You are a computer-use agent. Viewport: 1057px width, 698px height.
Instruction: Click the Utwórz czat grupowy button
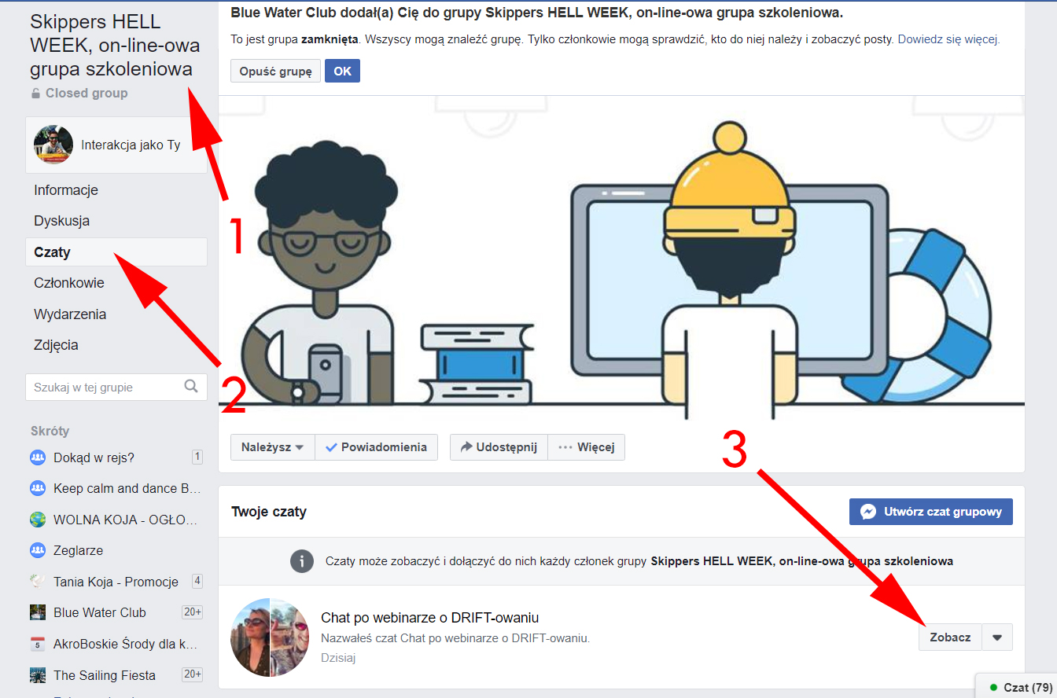(x=931, y=512)
